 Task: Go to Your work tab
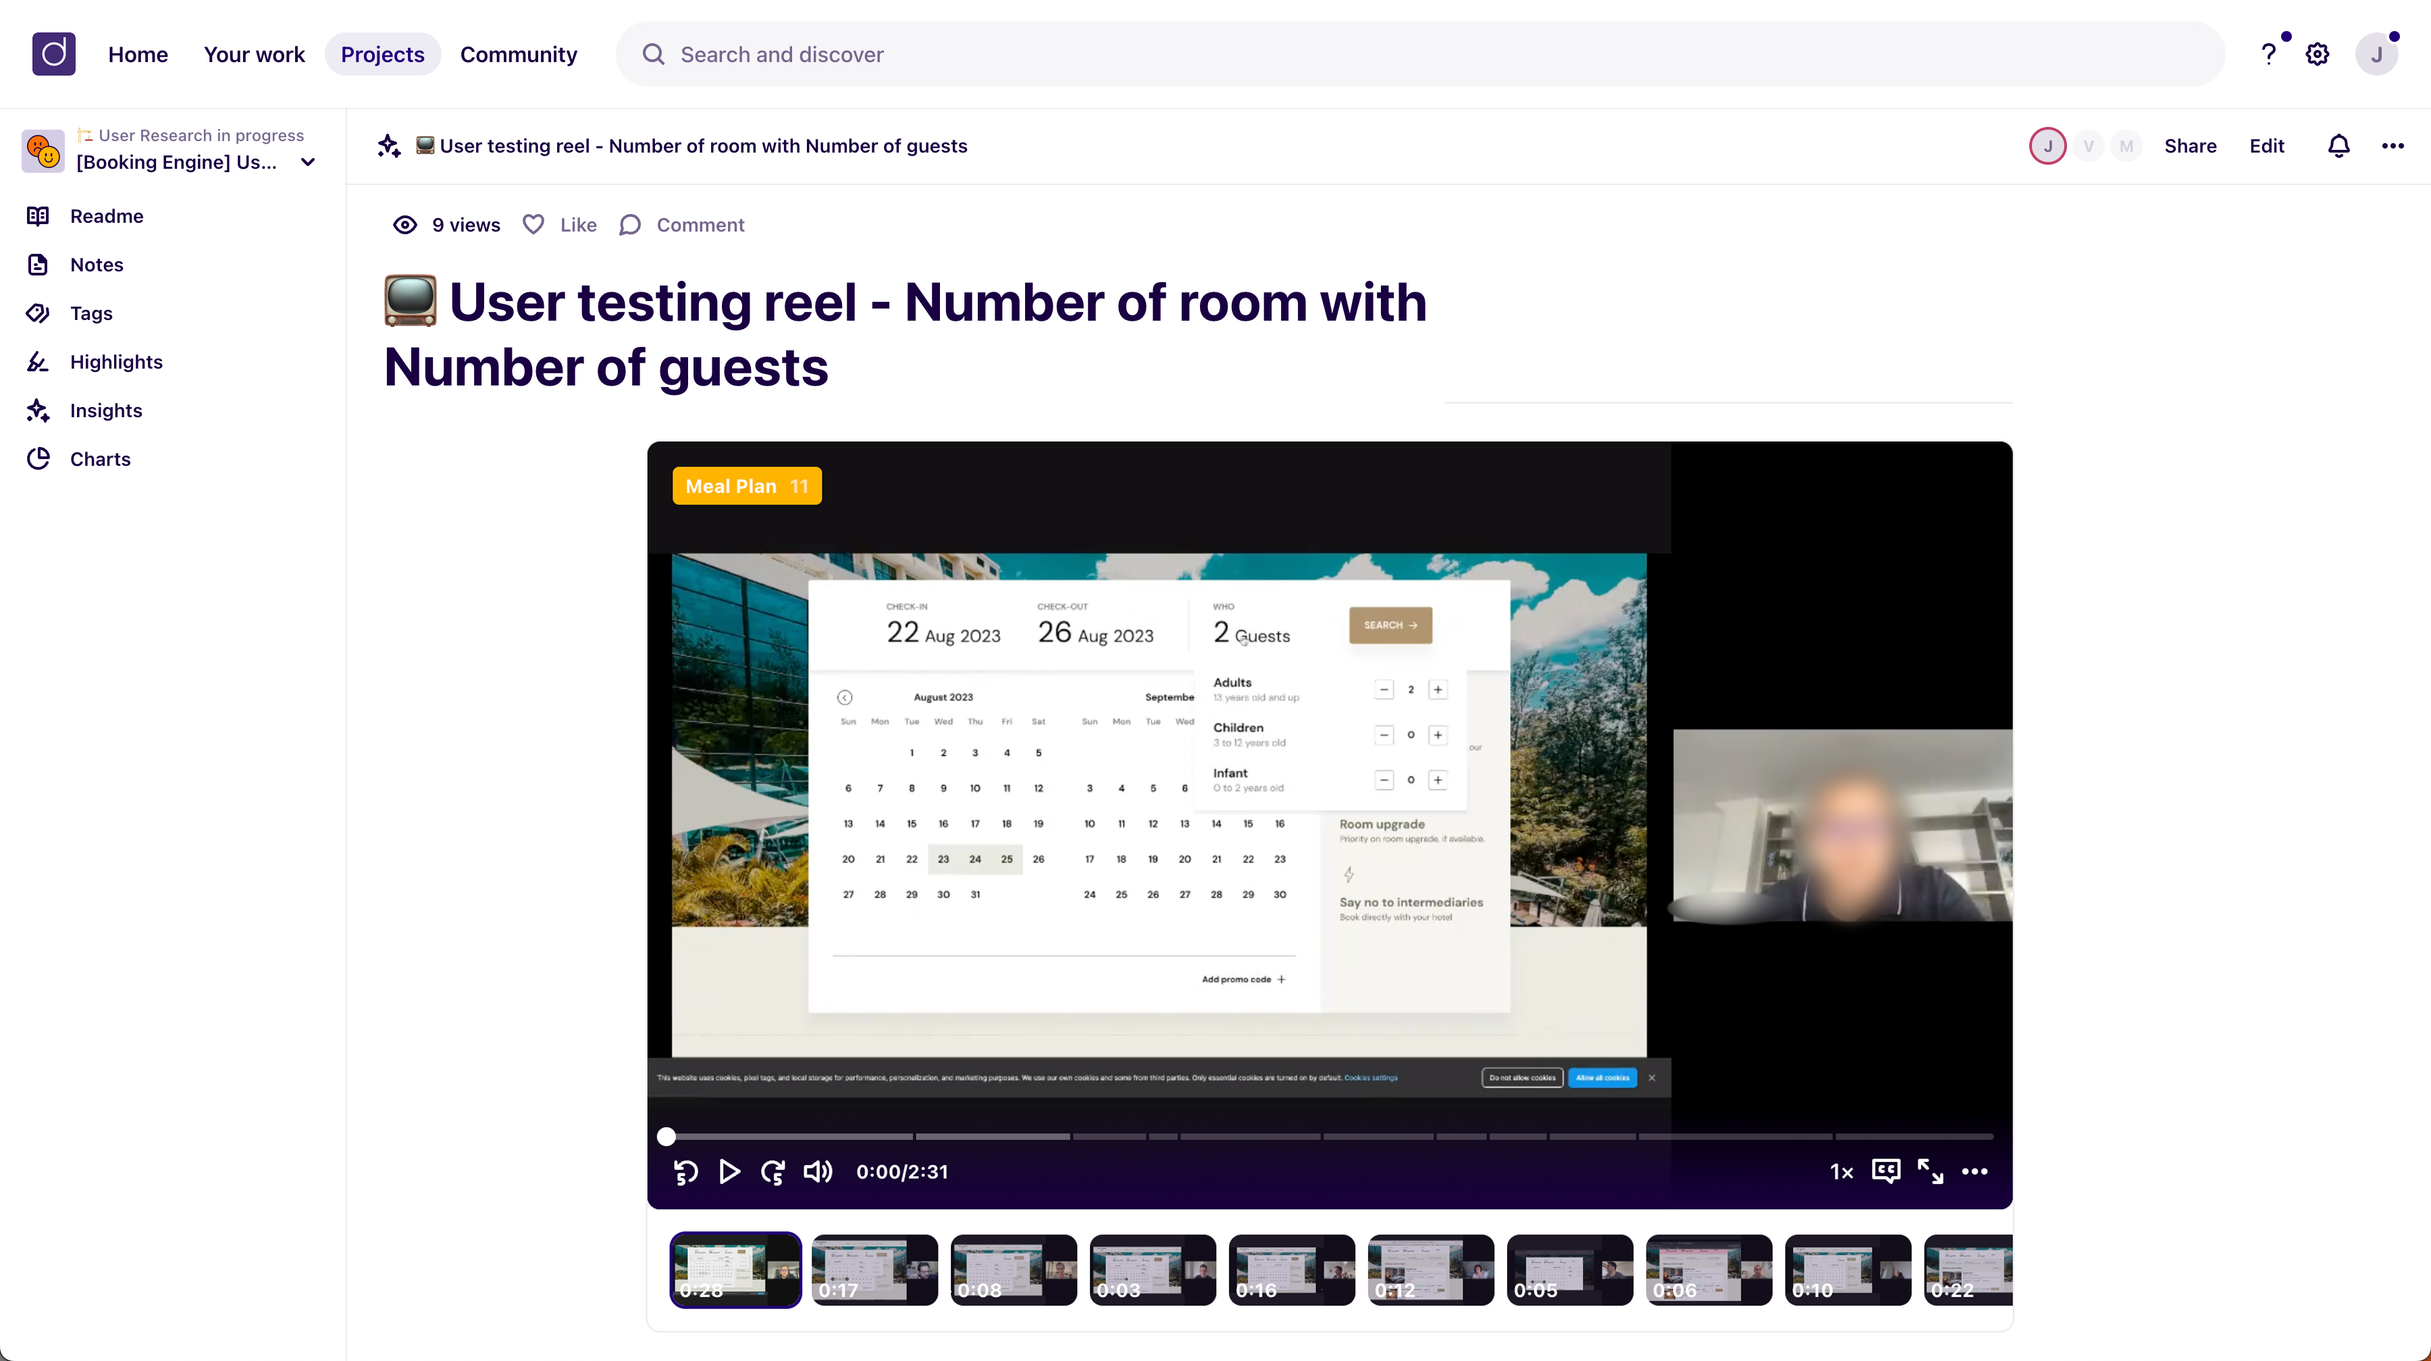point(254,54)
